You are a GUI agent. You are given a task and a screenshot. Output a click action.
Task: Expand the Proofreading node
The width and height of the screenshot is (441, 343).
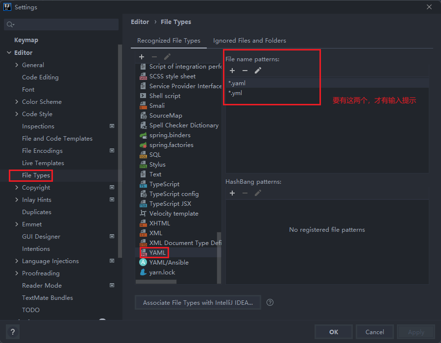pyautogui.click(x=17, y=273)
